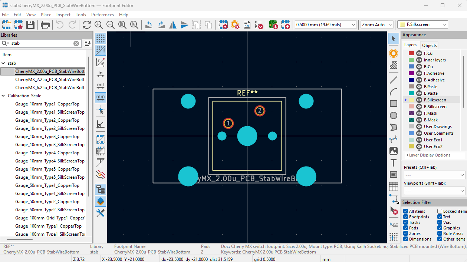The image size is (467, 262).
Task: Clear the library search field
Action: click(x=76, y=43)
